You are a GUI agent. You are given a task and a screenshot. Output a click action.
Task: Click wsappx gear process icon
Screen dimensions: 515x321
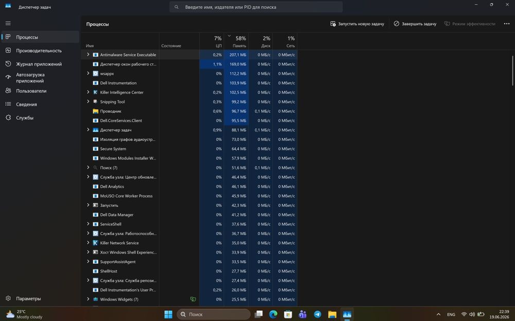click(x=96, y=74)
